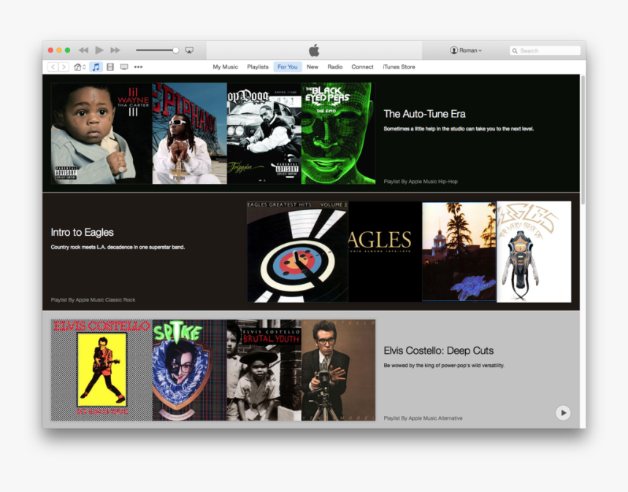Open the Radio tab
The height and width of the screenshot is (492, 628).
(335, 67)
